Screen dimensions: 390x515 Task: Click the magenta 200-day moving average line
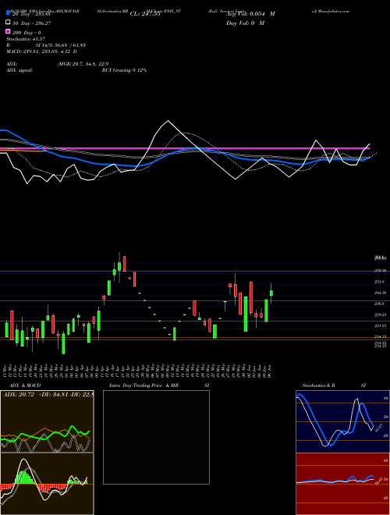(x=184, y=148)
